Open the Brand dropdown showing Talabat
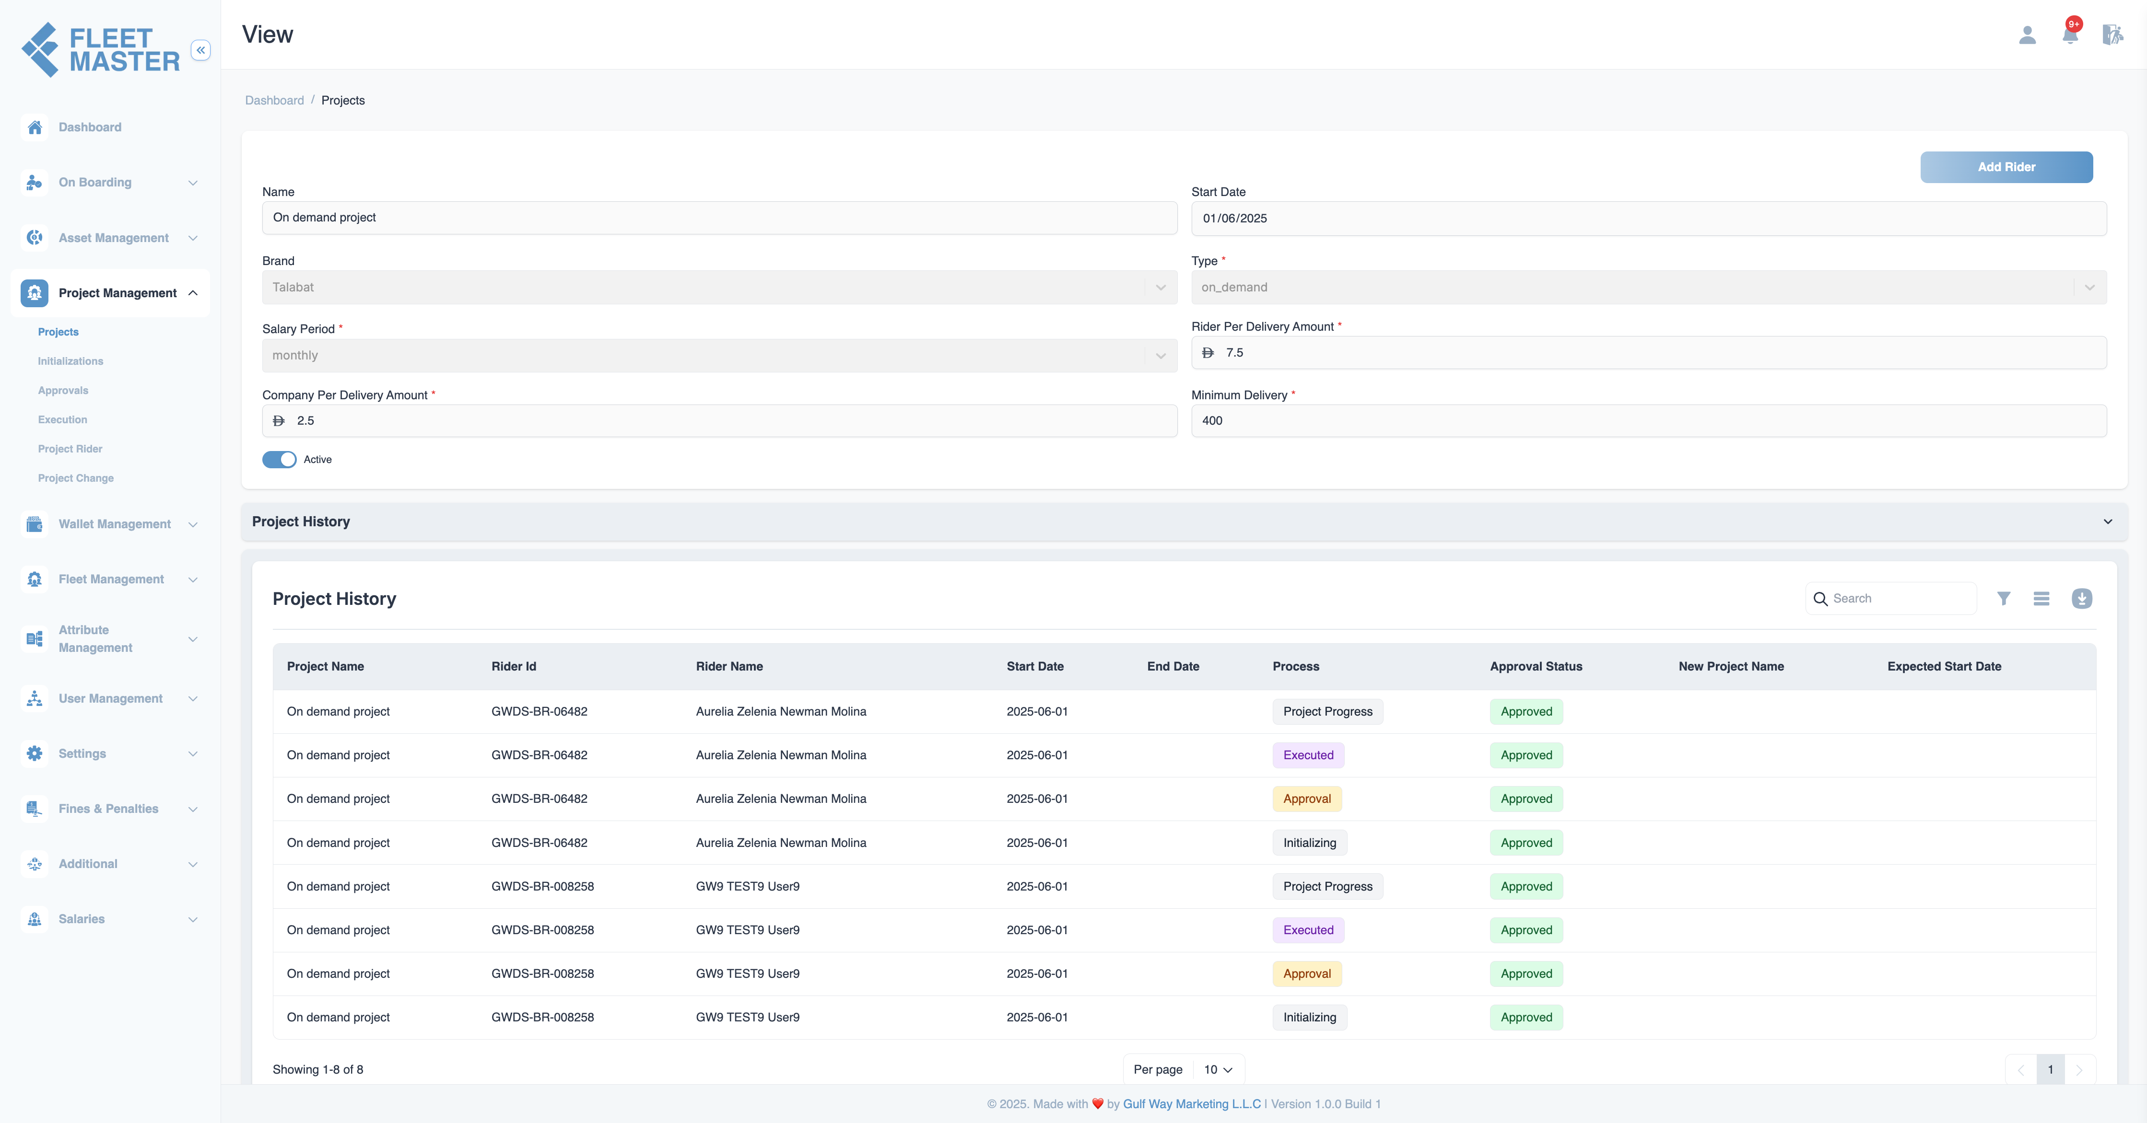 719,288
